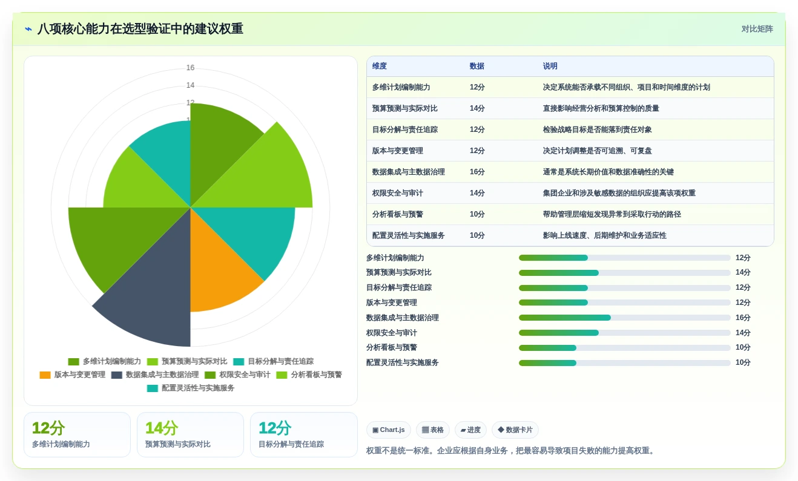
Task: Click the 分析看板与预警 table row name
Action: pyautogui.click(x=398, y=214)
